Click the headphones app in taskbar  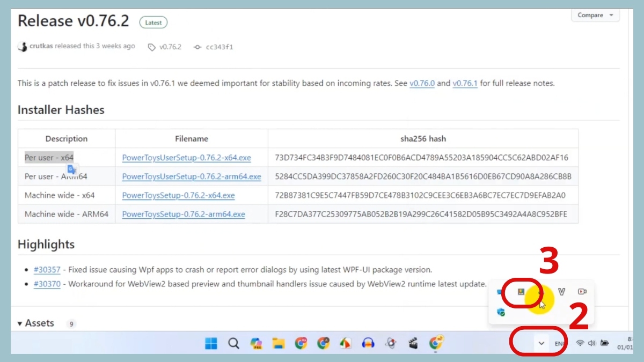tap(368, 343)
